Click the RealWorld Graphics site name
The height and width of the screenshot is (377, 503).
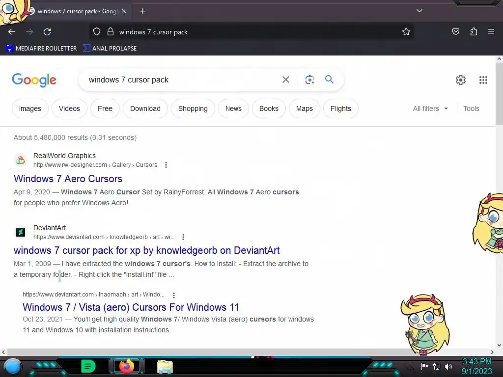[64, 156]
